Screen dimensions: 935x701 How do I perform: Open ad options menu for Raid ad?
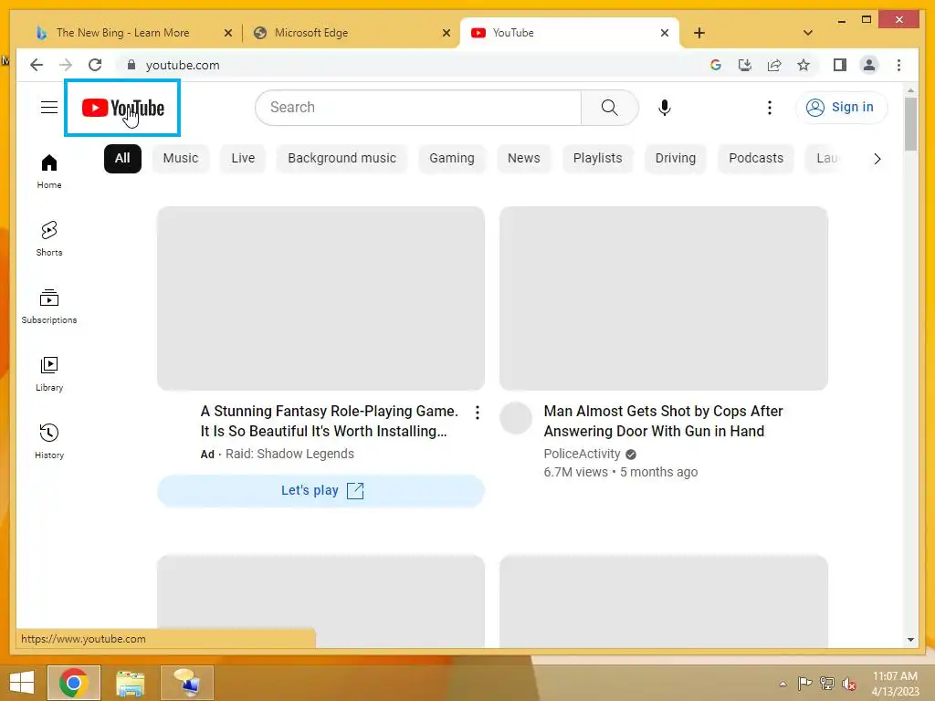(x=477, y=413)
